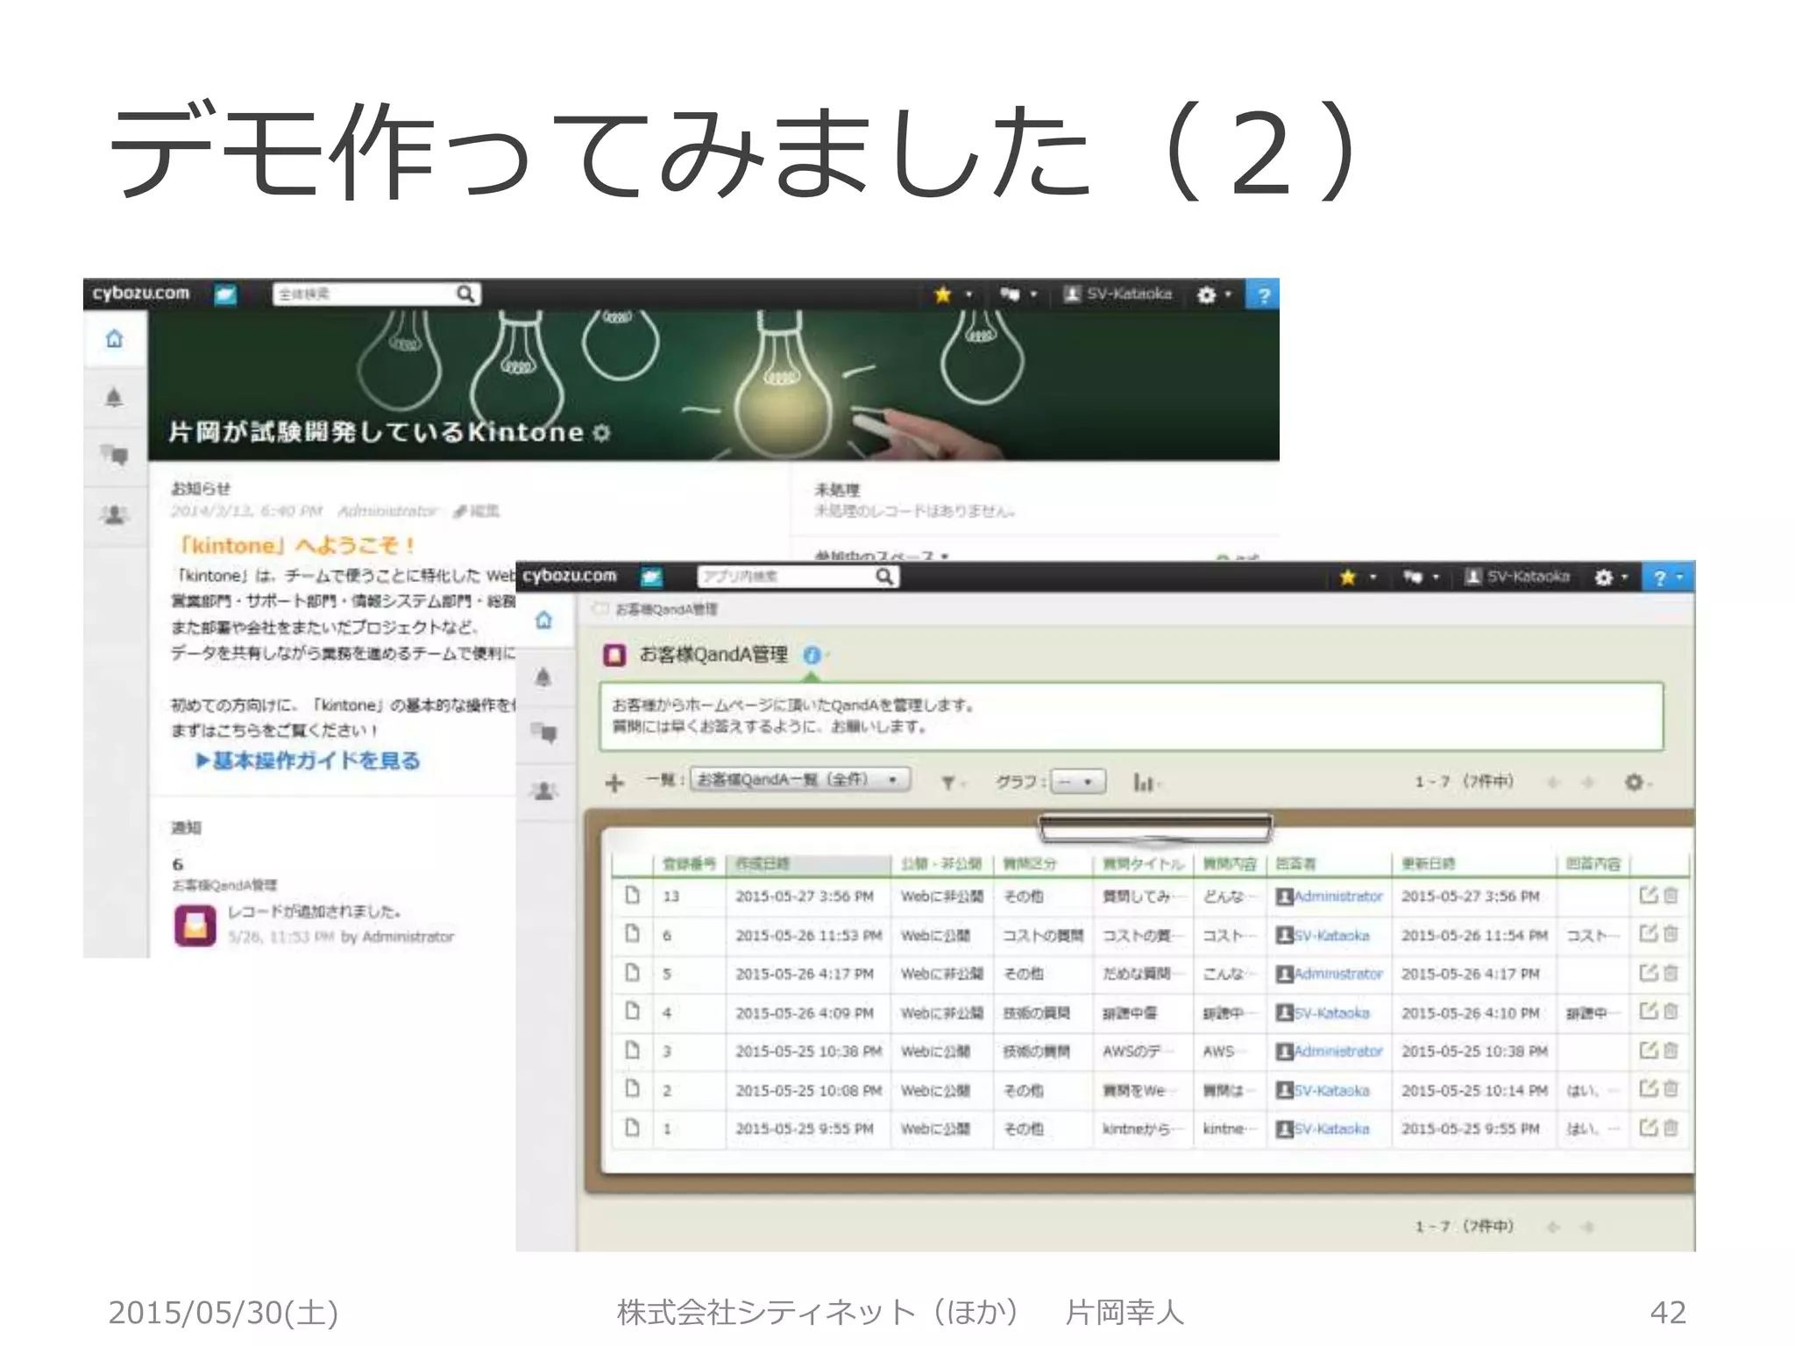Click home icon in front window sidebar
Image resolution: width=1795 pixels, height=1346 pixels.
coord(543,620)
